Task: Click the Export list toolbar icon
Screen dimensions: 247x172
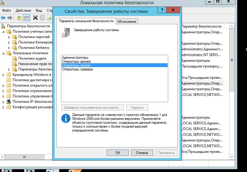Action: tap(49, 18)
